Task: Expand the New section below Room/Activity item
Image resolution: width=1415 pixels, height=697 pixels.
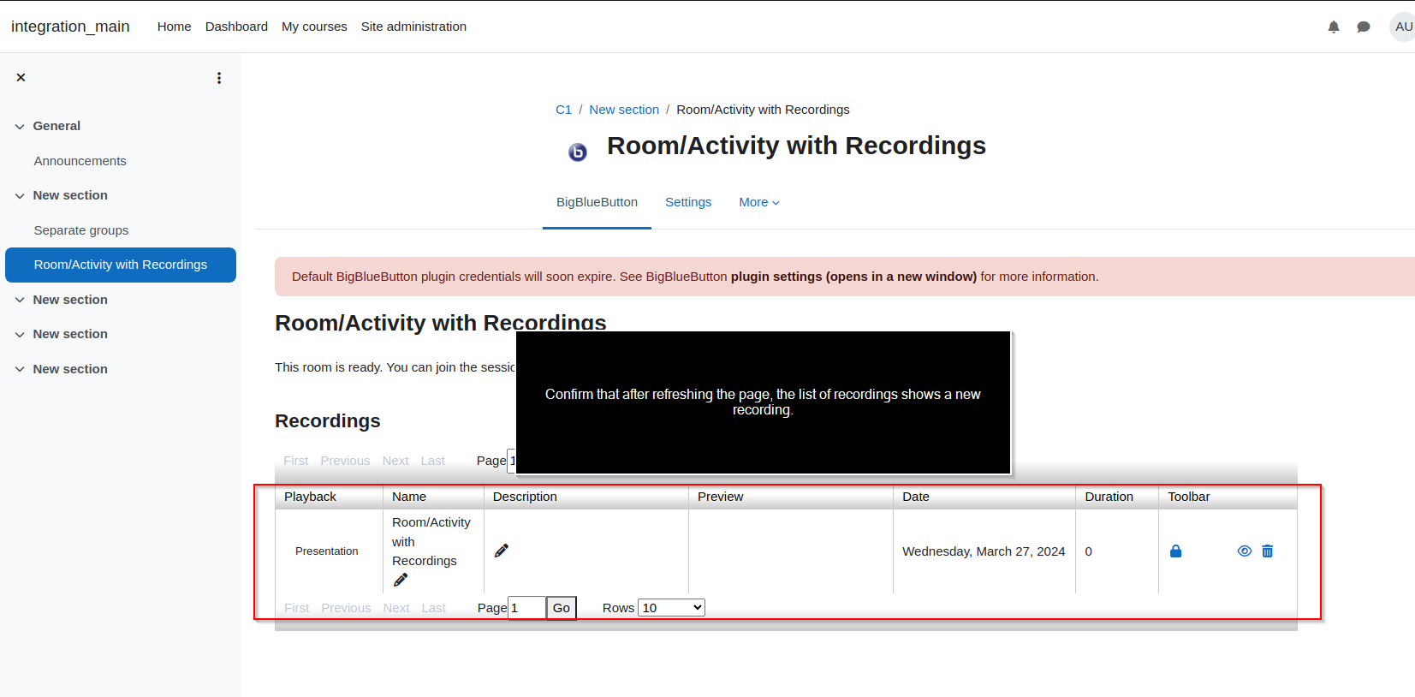Action: pyautogui.click(x=20, y=300)
